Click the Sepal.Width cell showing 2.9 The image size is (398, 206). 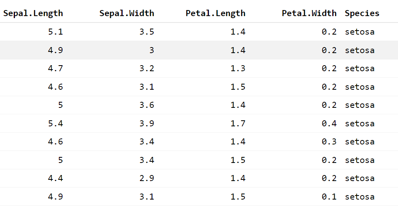point(146,178)
